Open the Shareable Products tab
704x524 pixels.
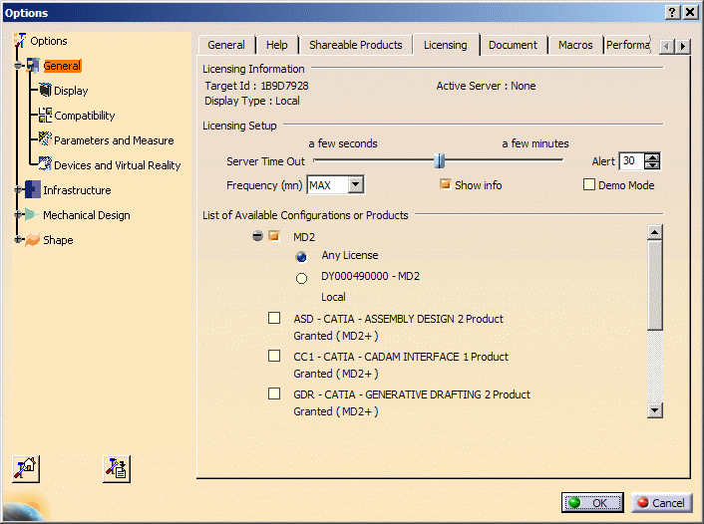coord(356,45)
